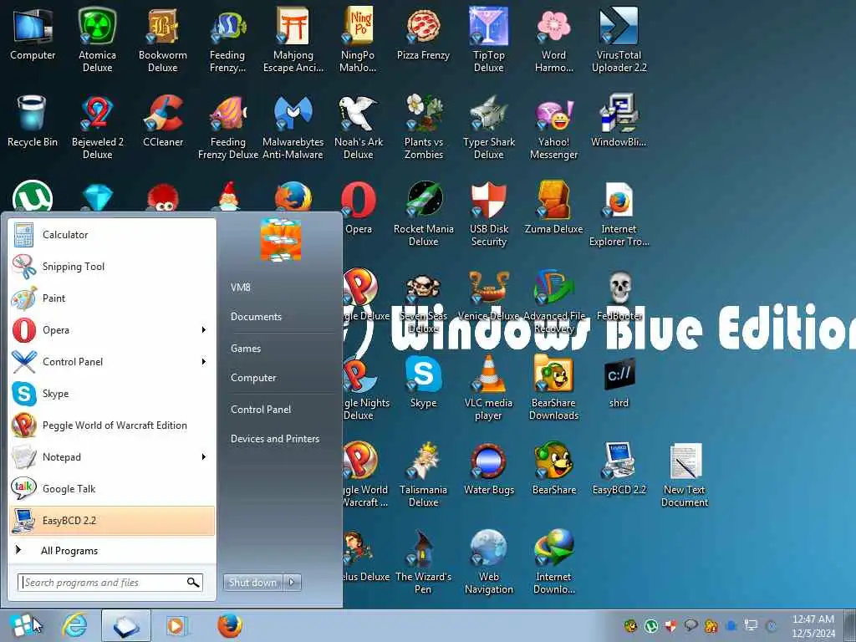Launch Malwarebytes Anti-Malware icon
Viewport: 856px width, 642px height.
tap(293, 127)
